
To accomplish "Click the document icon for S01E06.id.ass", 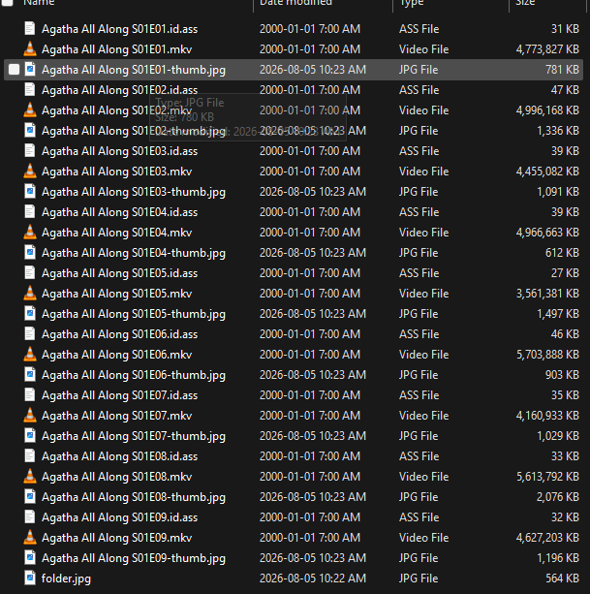I will point(30,334).
